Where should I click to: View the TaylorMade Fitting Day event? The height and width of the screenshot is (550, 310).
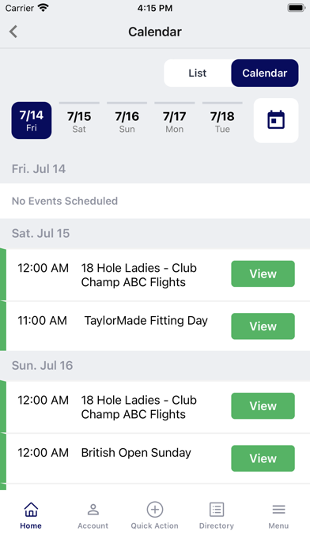pyautogui.click(x=263, y=326)
